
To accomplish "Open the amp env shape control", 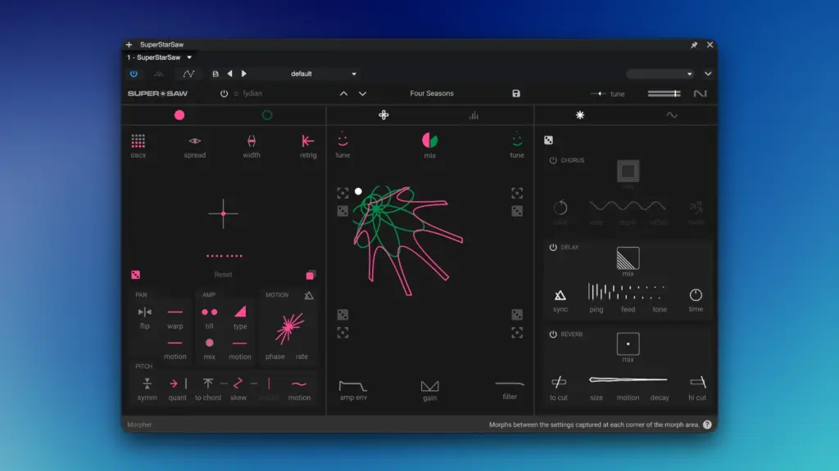I will pos(353,386).
